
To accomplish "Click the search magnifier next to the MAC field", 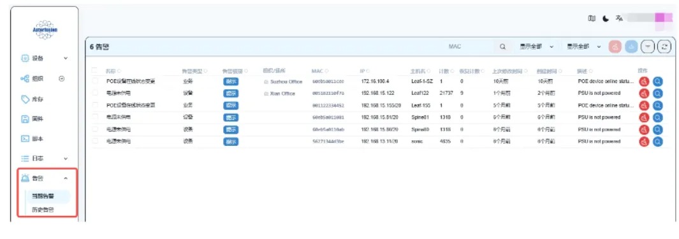I will (x=502, y=47).
